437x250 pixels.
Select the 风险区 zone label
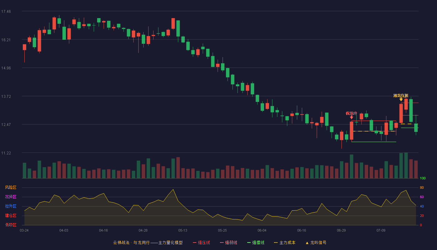(x=11, y=187)
